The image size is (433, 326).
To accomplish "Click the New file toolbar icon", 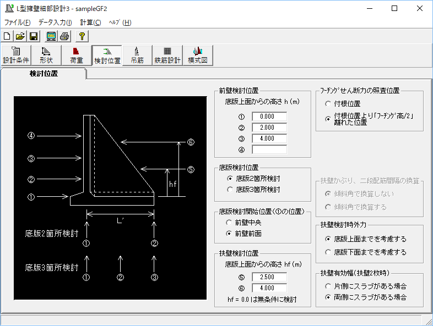I will pos(7,36).
